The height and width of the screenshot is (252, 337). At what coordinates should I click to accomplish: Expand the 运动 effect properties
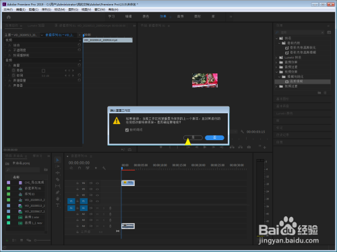pos(6,45)
